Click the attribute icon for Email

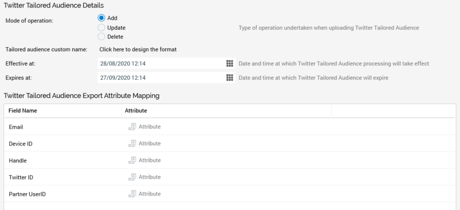point(132,126)
